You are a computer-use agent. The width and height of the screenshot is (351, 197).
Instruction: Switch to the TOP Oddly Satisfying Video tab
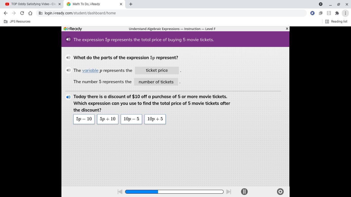[33, 4]
